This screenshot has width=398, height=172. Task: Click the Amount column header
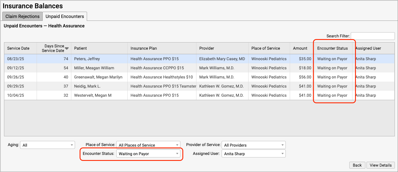(300, 48)
